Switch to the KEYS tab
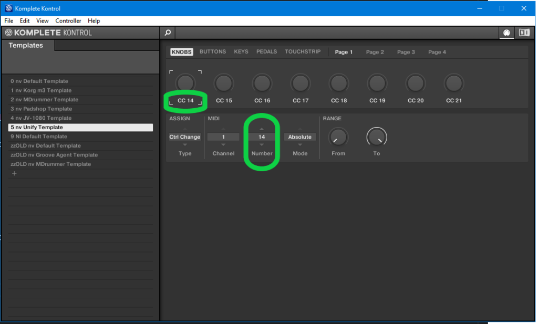The height and width of the screenshot is (324, 538). coord(241,51)
